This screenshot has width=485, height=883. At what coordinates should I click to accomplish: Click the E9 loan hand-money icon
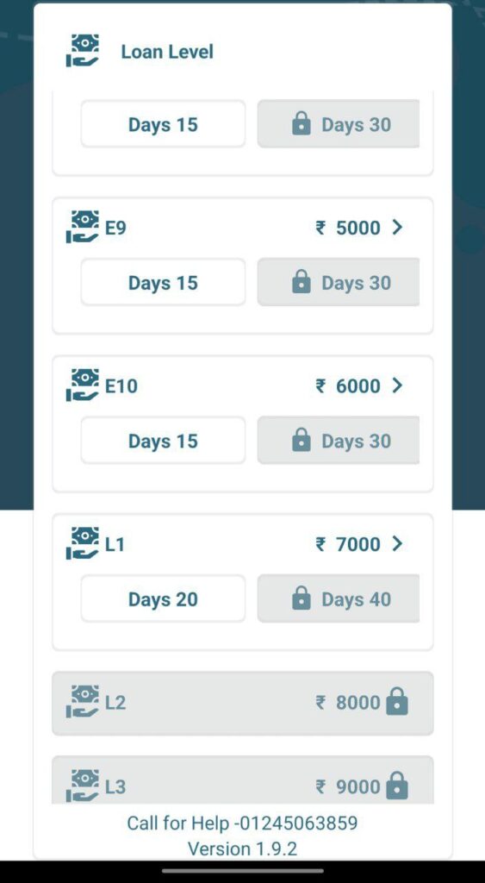click(82, 227)
